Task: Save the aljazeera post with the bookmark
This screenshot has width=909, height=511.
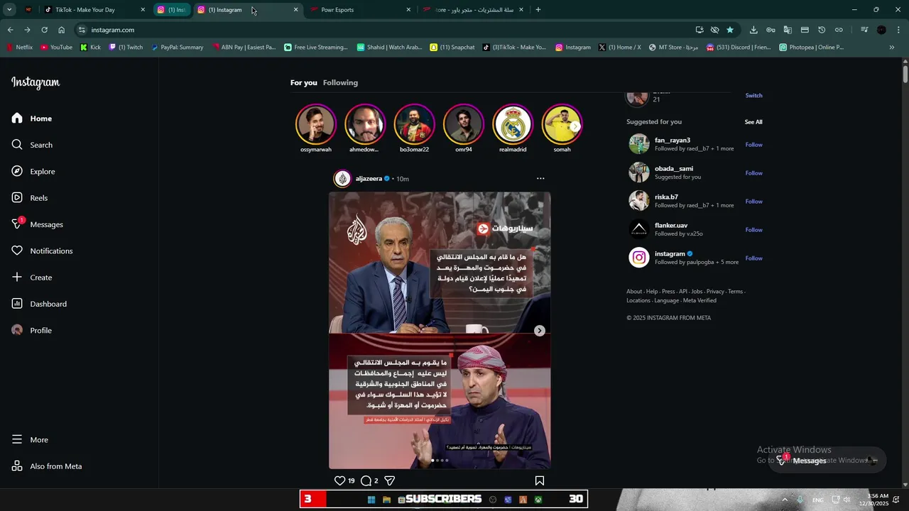Action: pyautogui.click(x=540, y=480)
